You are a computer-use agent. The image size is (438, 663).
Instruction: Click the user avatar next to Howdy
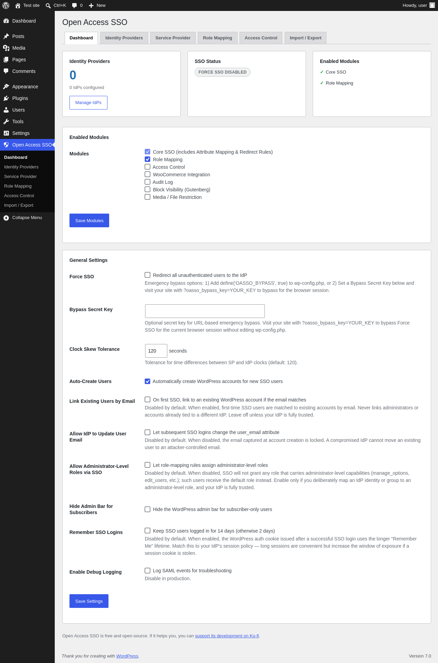[432, 5]
